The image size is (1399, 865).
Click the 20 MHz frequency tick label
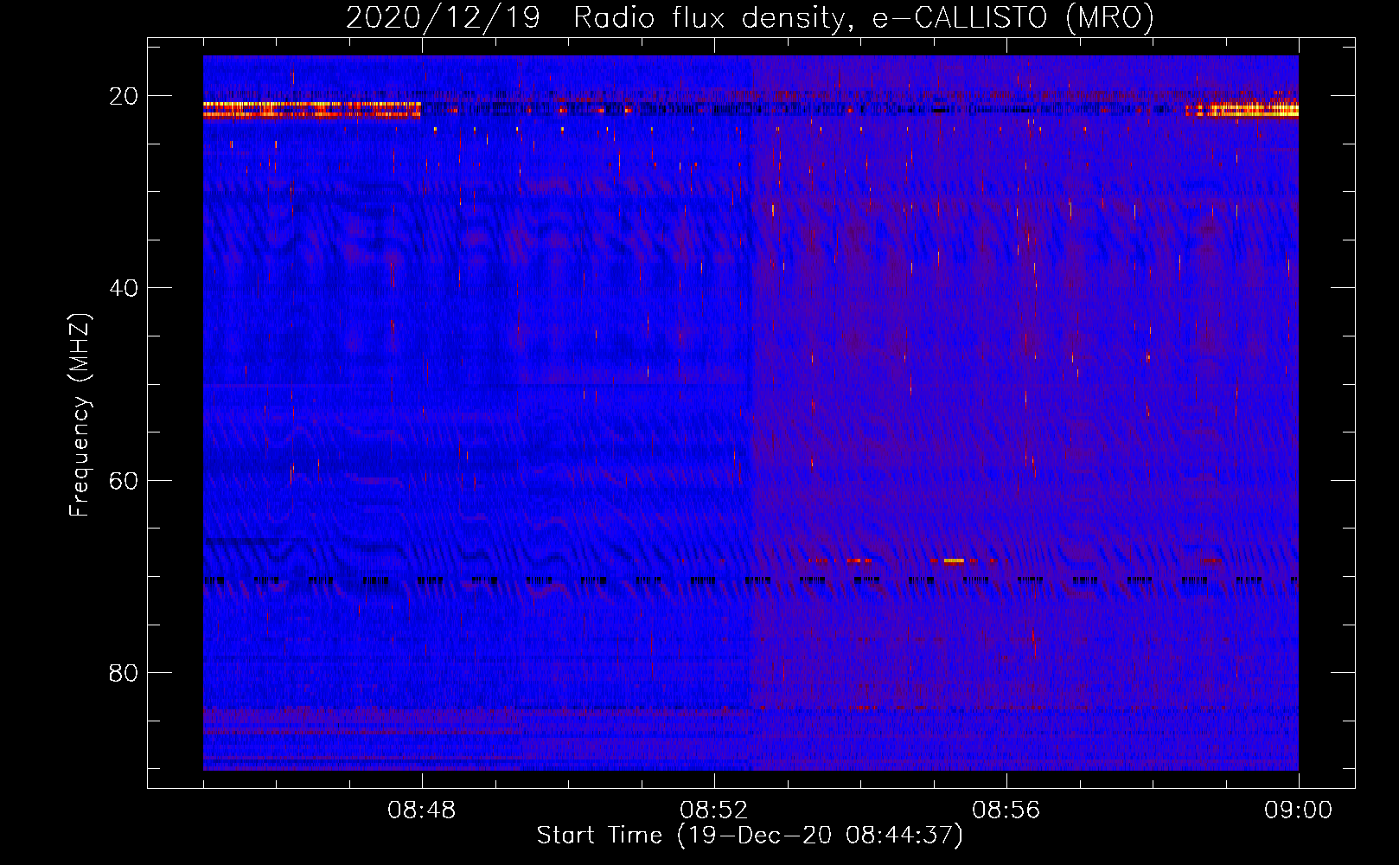point(124,96)
